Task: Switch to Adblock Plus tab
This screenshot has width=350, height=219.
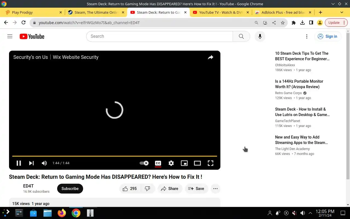Action: 283,12
